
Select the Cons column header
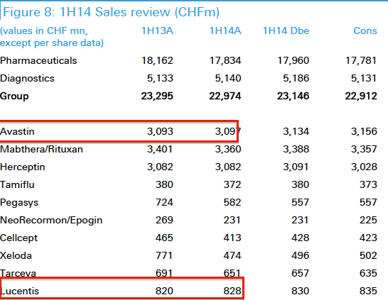[x=365, y=31]
